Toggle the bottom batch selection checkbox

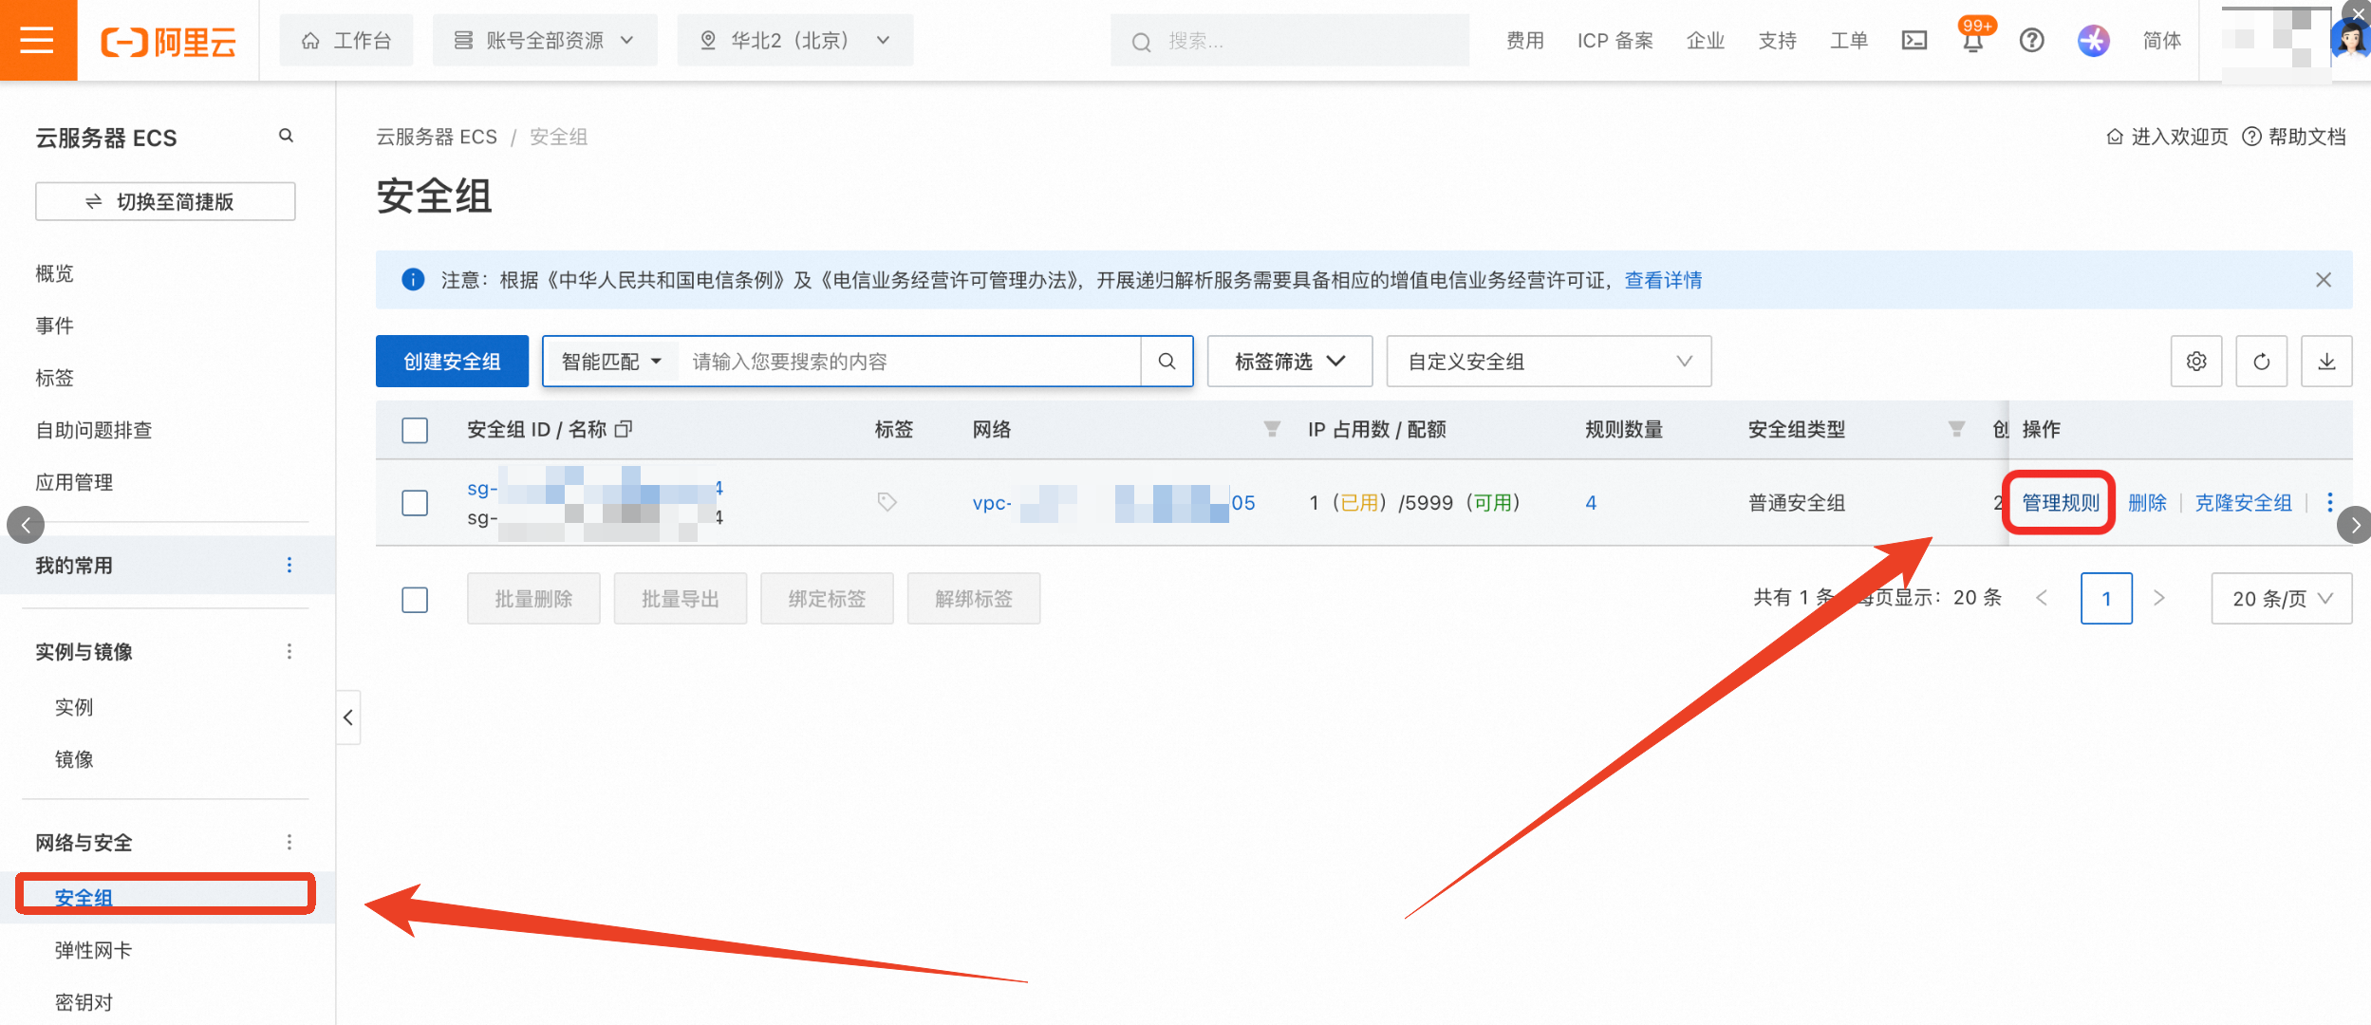coord(415,599)
